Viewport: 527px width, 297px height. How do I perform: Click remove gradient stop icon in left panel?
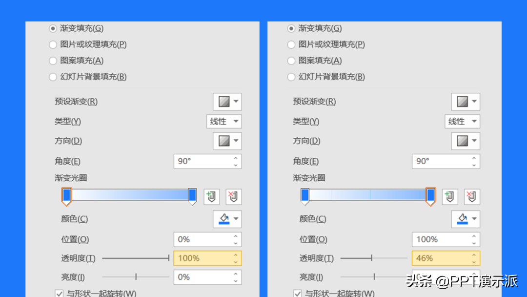(x=234, y=196)
